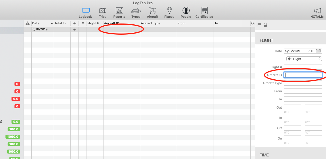Select the 5/16/2019 date cell
Viewport: 326px width, 159px height.
click(x=43, y=29)
